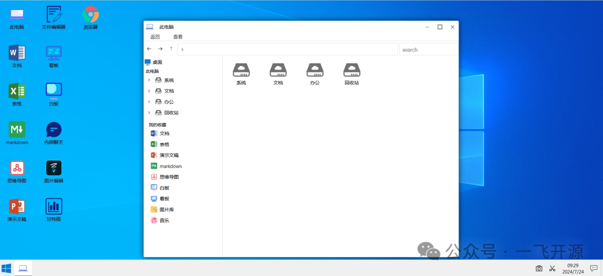Go up one directory level

171,49
